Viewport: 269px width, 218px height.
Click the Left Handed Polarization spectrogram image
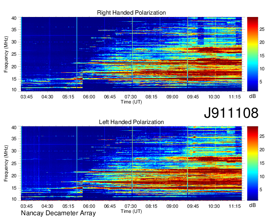click(131, 163)
